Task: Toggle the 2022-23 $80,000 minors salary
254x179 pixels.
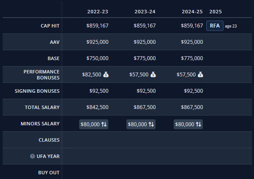Action: [x=94, y=124]
